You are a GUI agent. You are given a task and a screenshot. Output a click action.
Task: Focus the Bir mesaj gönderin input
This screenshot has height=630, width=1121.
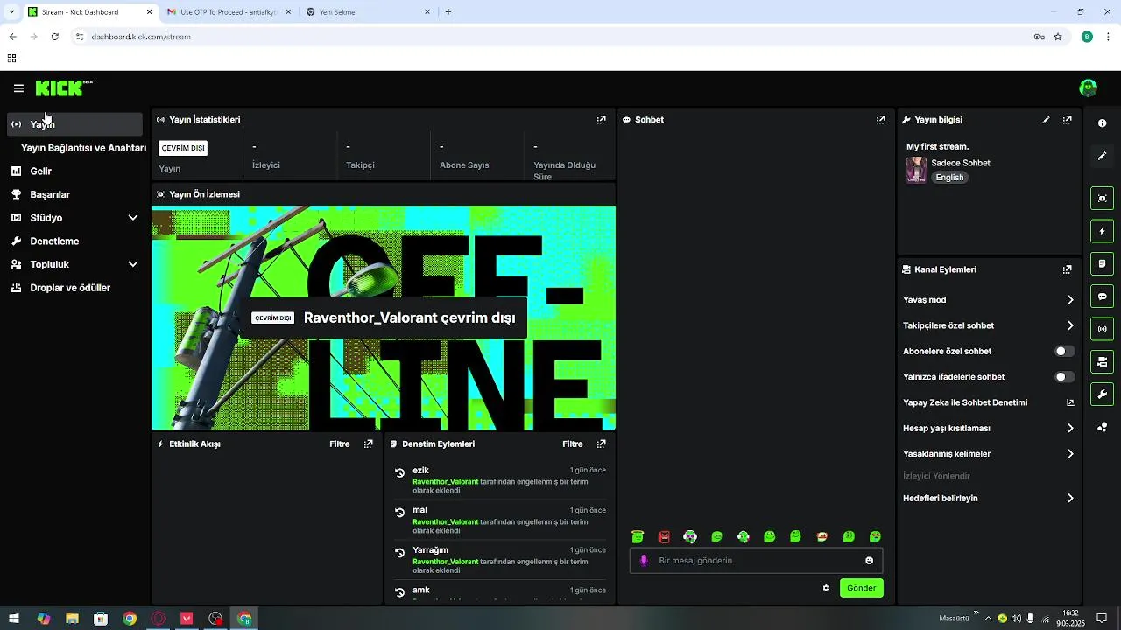tap(757, 561)
